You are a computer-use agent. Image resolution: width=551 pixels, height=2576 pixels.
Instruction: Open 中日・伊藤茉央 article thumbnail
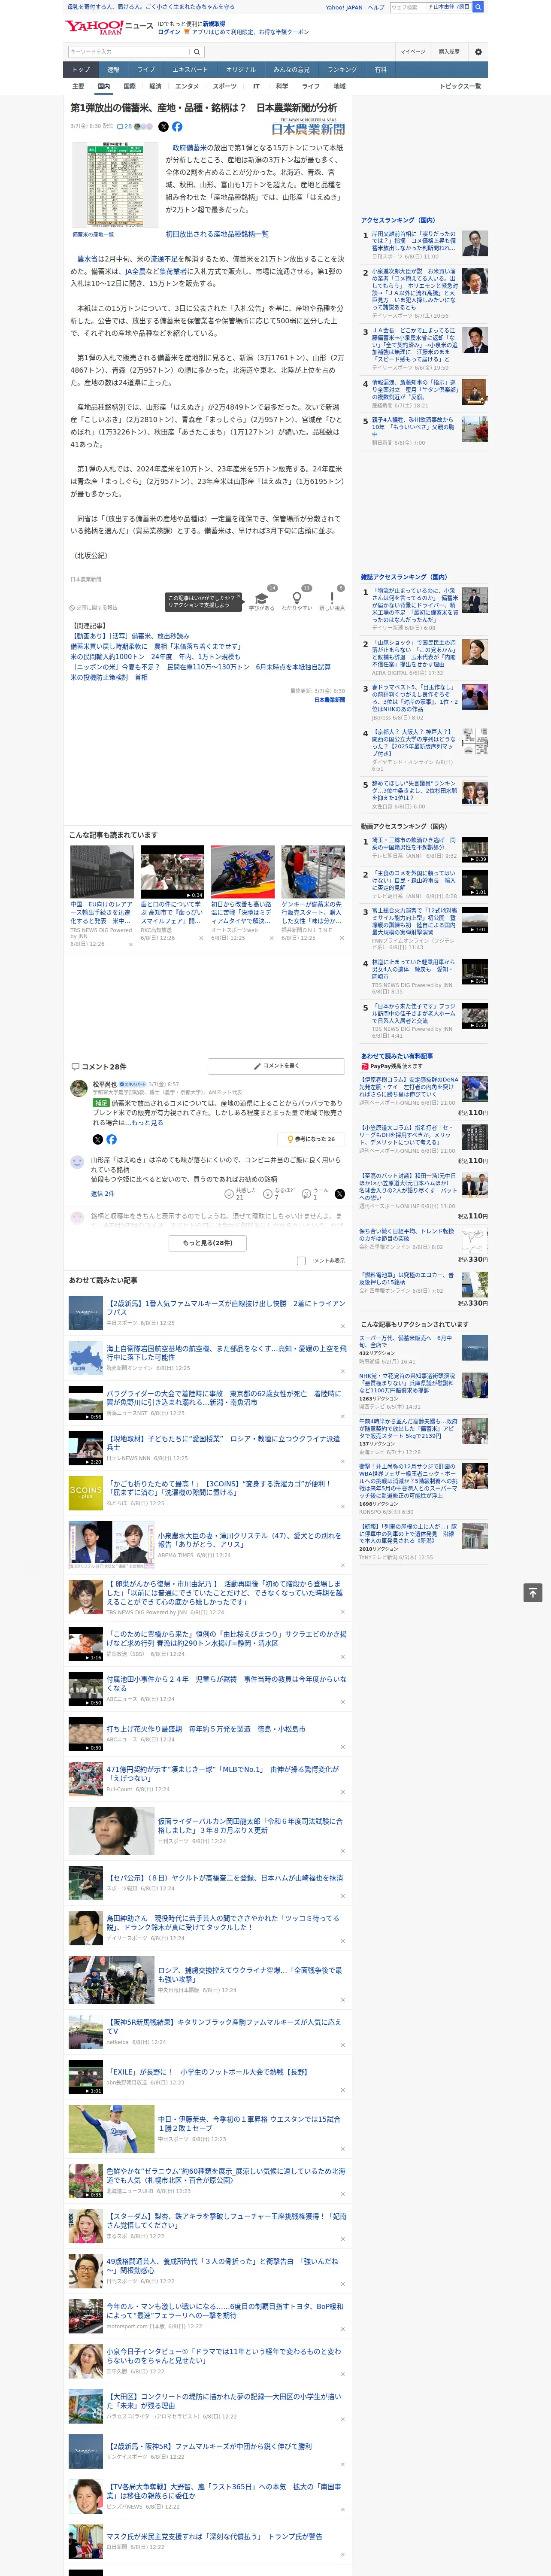pos(111,2130)
